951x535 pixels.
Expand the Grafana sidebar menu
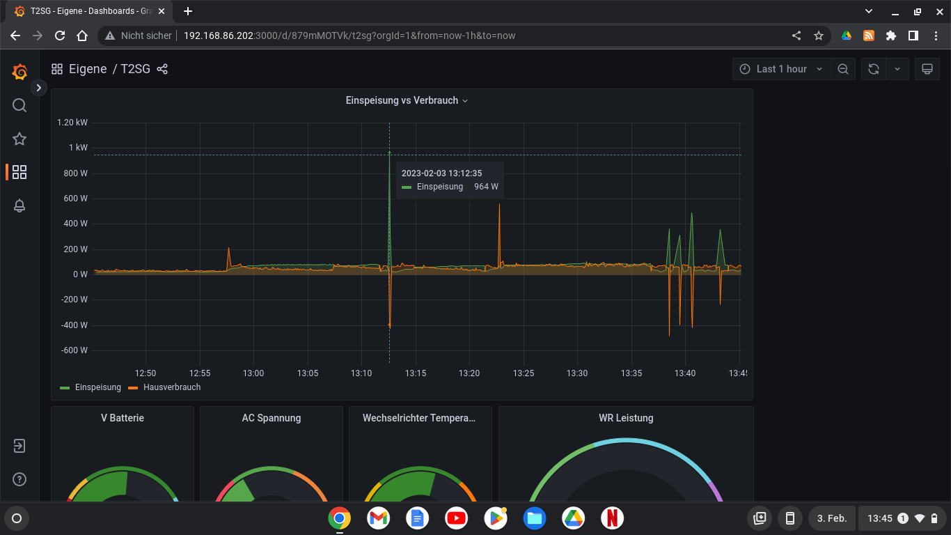point(38,88)
